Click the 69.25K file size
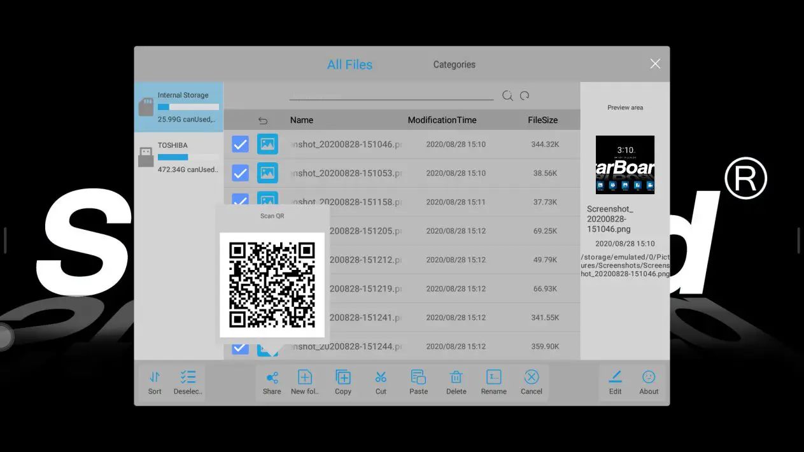This screenshot has width=804, height=452. (546, 231)
